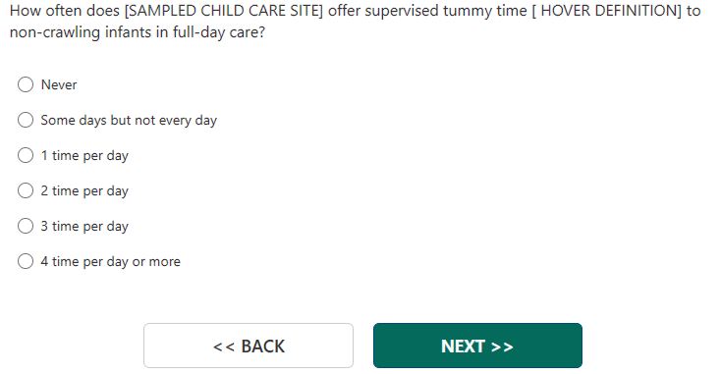
Task: Mark the 3 time per day radio
Action: click(x=26, y=226)
